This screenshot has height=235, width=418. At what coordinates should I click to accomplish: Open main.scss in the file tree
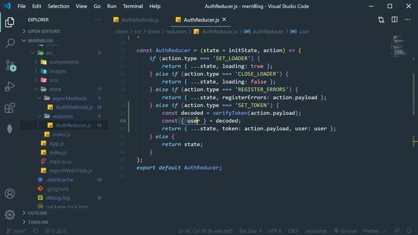[60, 162]
